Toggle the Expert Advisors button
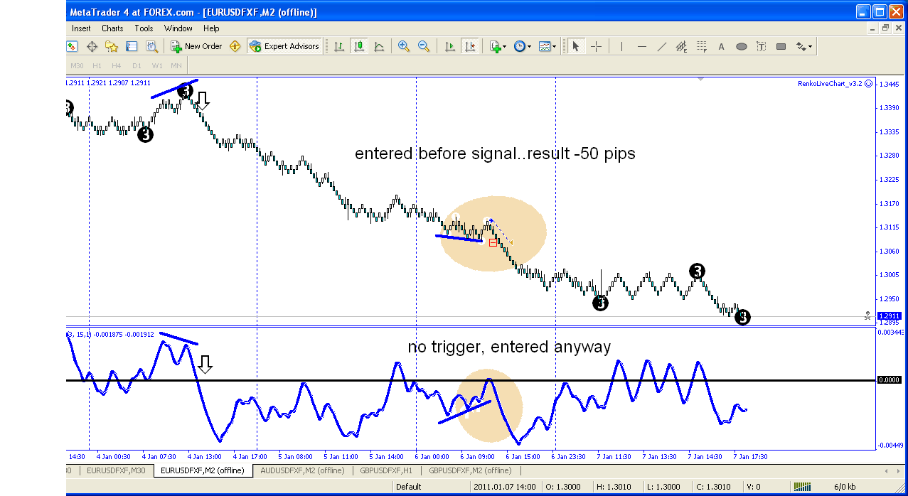This screenshot has width=908, height=496. tap(284, 46)
